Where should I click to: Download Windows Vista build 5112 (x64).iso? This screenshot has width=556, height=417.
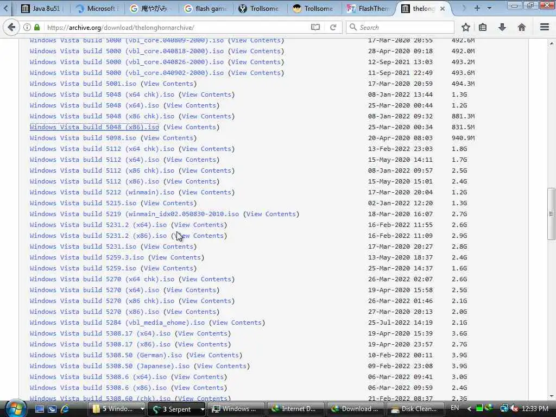point(94,160)
